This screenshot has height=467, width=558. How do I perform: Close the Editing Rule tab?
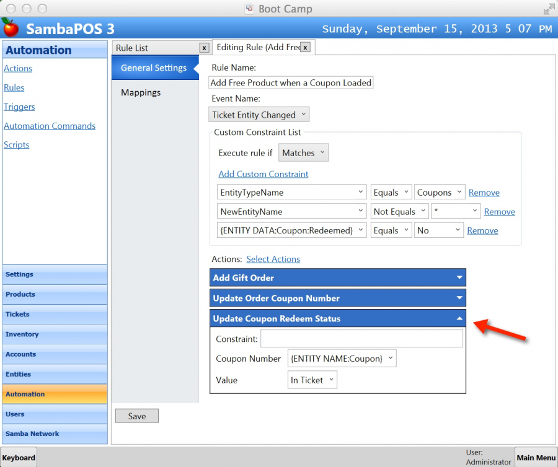305,47
